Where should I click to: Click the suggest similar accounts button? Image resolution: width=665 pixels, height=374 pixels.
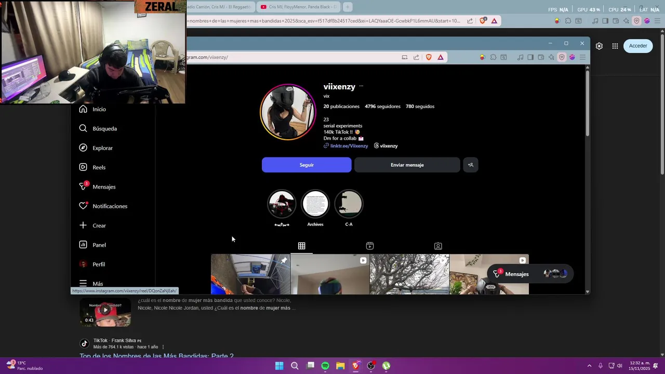[x=471, y=165]
